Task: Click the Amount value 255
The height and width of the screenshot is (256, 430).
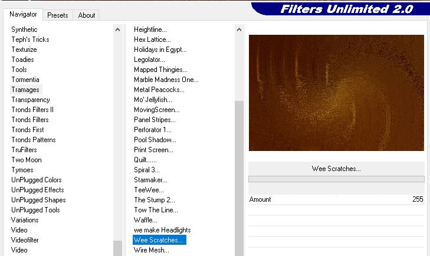Action: 418,199
